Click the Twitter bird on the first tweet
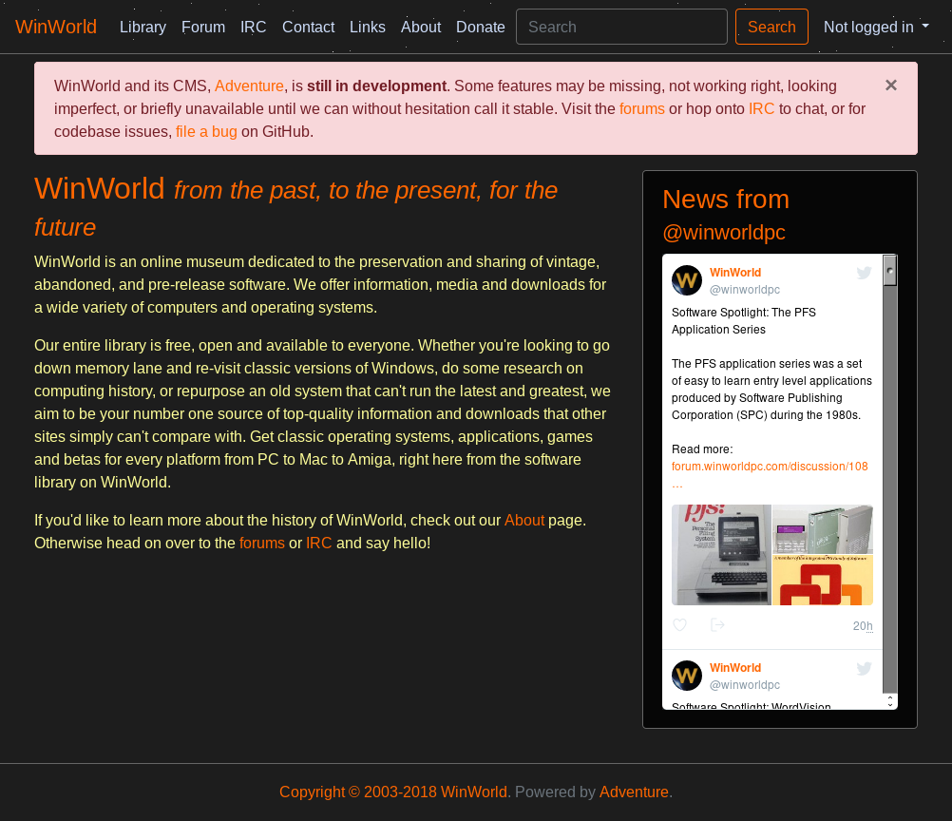Viewport: 952px width, 821px height. tap(864, 273)
